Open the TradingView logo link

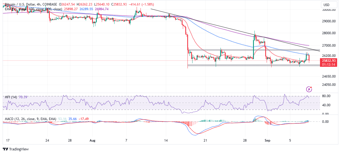(x=17, y=149)
